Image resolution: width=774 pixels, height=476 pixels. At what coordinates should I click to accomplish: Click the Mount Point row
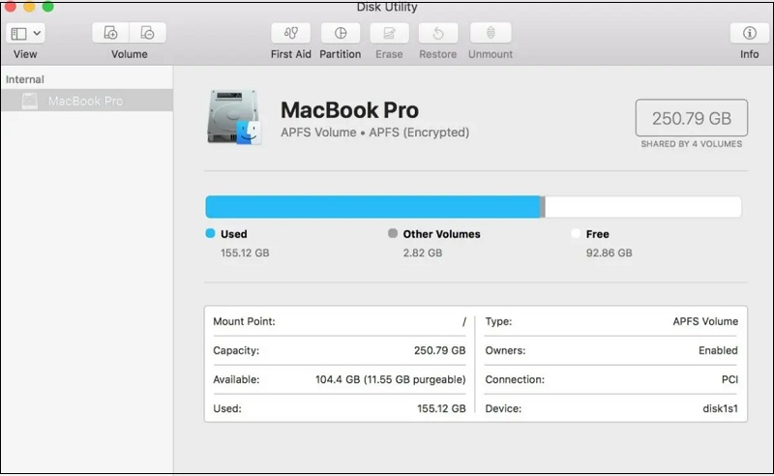point(340,321)
